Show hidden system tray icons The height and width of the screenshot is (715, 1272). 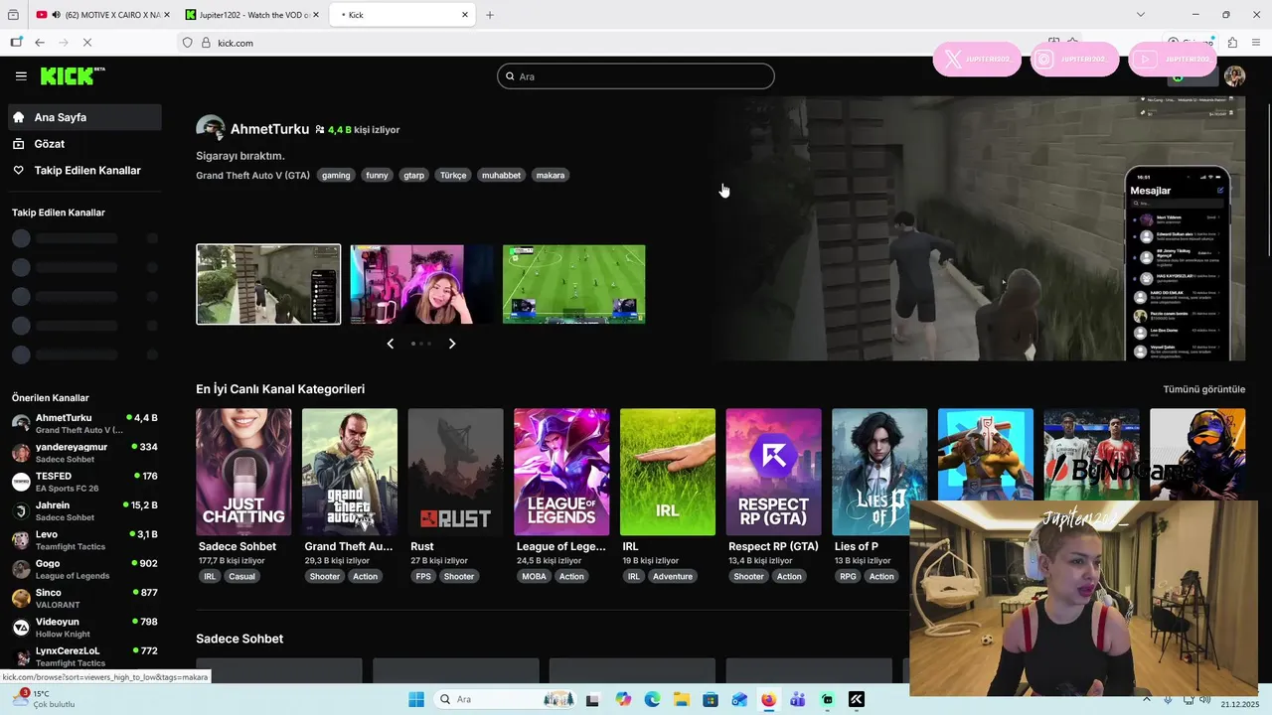[1147, 699]
